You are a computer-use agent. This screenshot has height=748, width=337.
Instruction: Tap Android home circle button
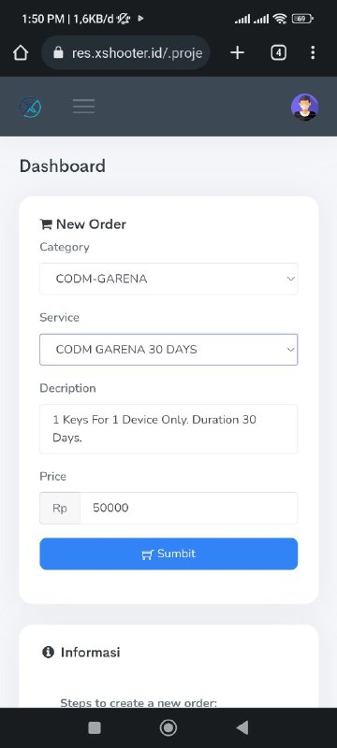168,727
